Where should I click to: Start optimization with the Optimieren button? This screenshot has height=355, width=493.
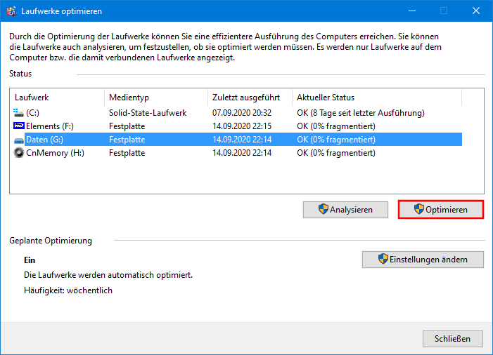pos(441,209)
